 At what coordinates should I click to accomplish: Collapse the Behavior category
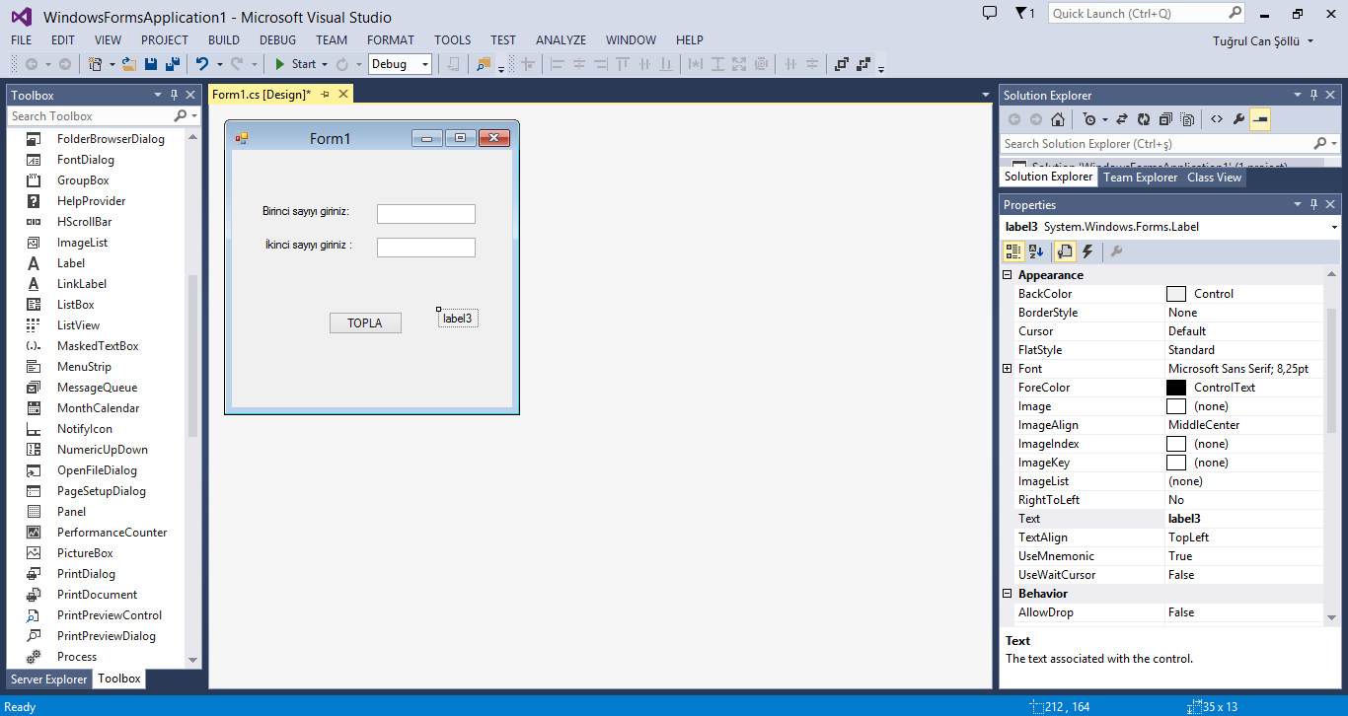tap(1008, 594)
